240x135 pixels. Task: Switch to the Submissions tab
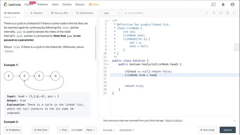85,13
